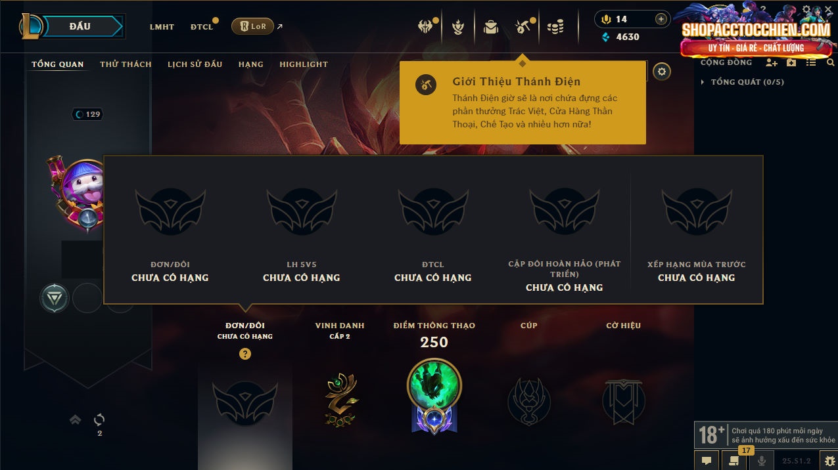Screen dimensions: 838x470
Task: Toggle the microphone mute button
Action: [762, 461]
